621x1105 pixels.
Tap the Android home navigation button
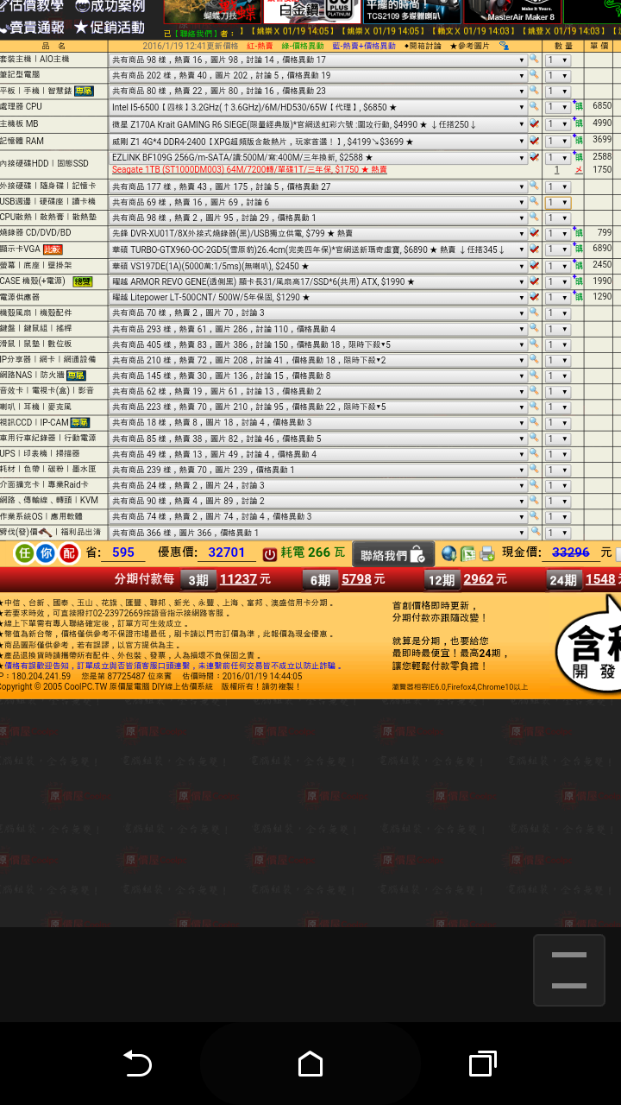[x=310, y=1064]
